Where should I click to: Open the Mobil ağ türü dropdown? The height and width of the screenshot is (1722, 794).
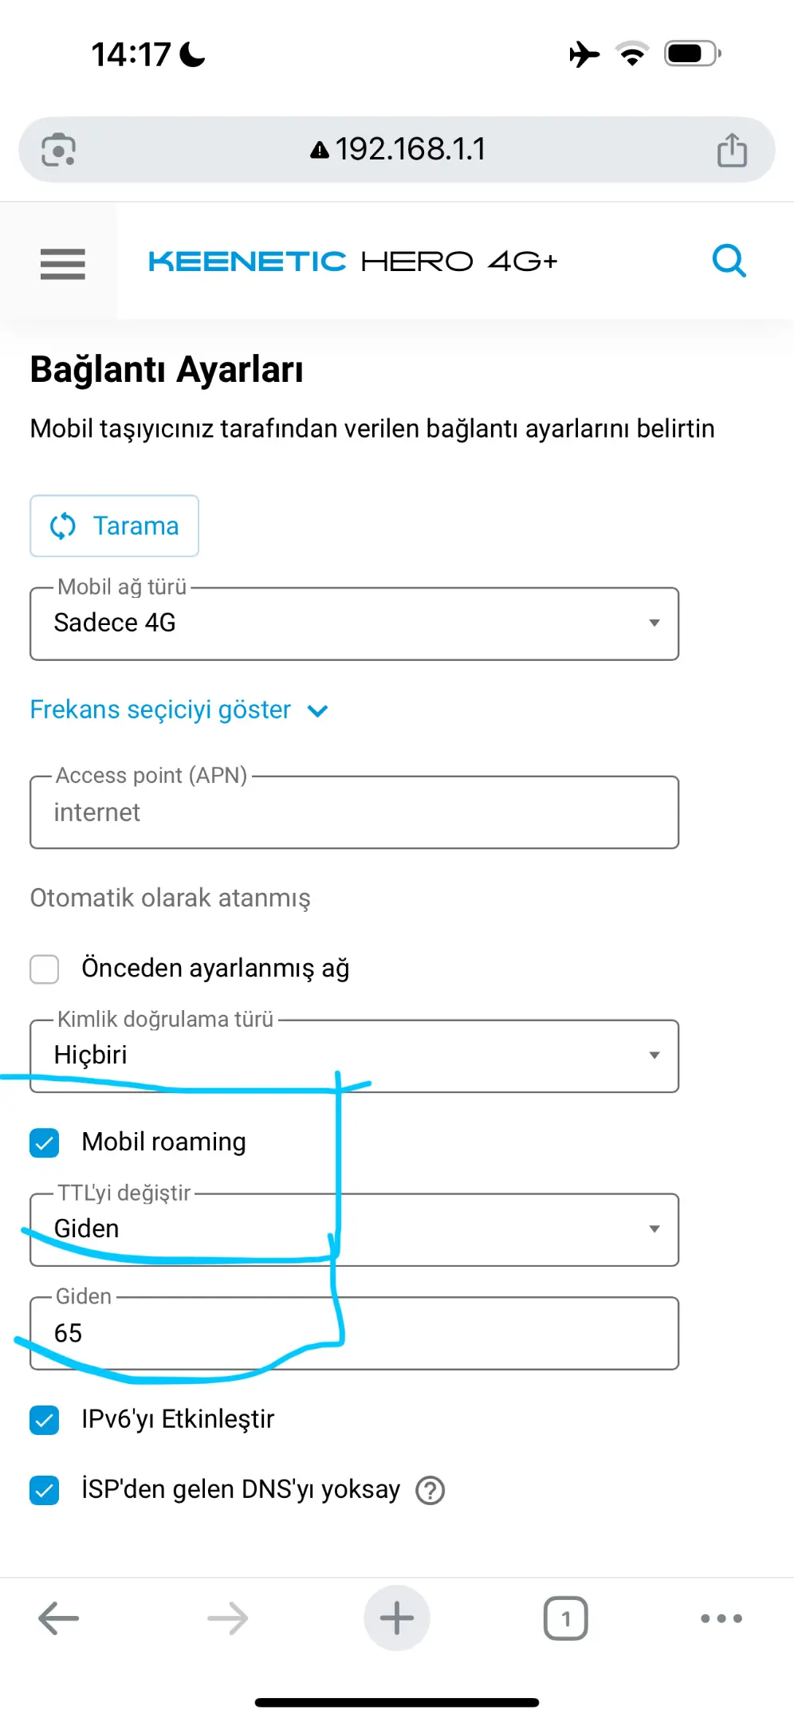click(355, 623)
